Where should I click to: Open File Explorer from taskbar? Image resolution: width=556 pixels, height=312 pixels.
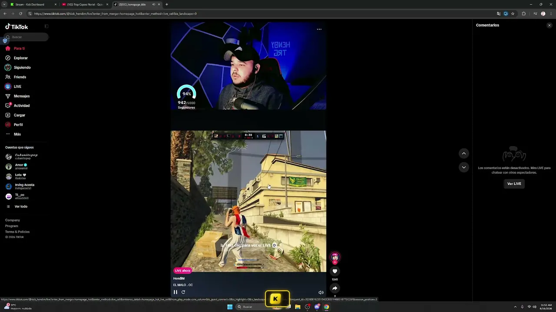pyautogui.click(x=298, y=307)
